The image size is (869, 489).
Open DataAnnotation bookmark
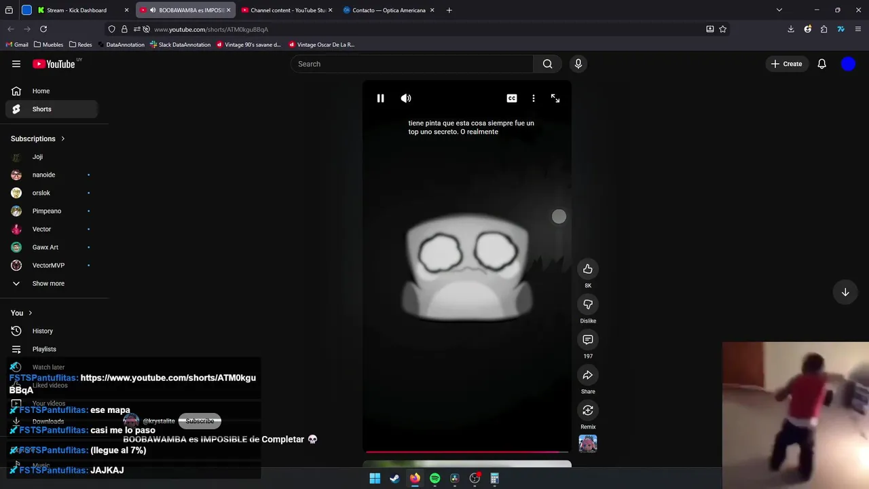point(121,45)
